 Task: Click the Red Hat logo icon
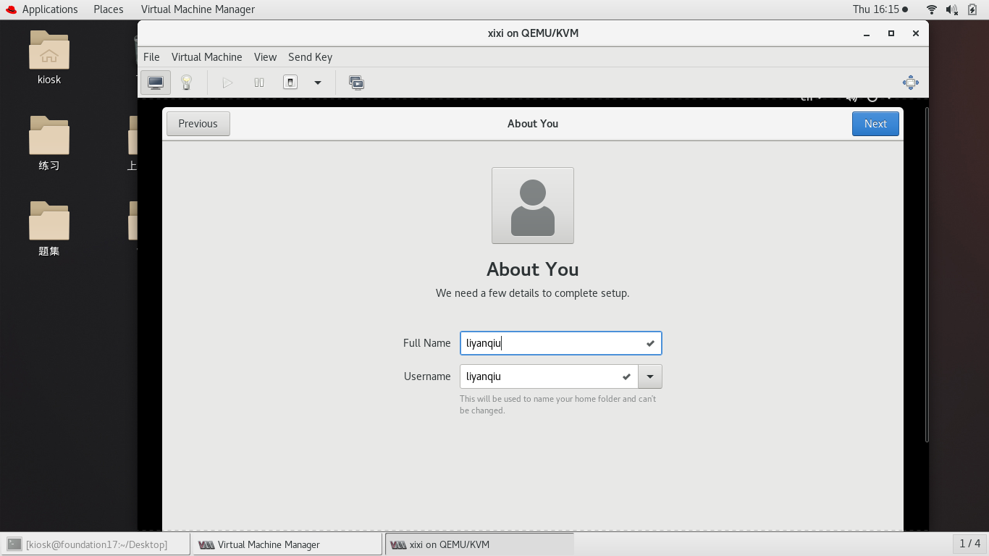tap(11, 9)
